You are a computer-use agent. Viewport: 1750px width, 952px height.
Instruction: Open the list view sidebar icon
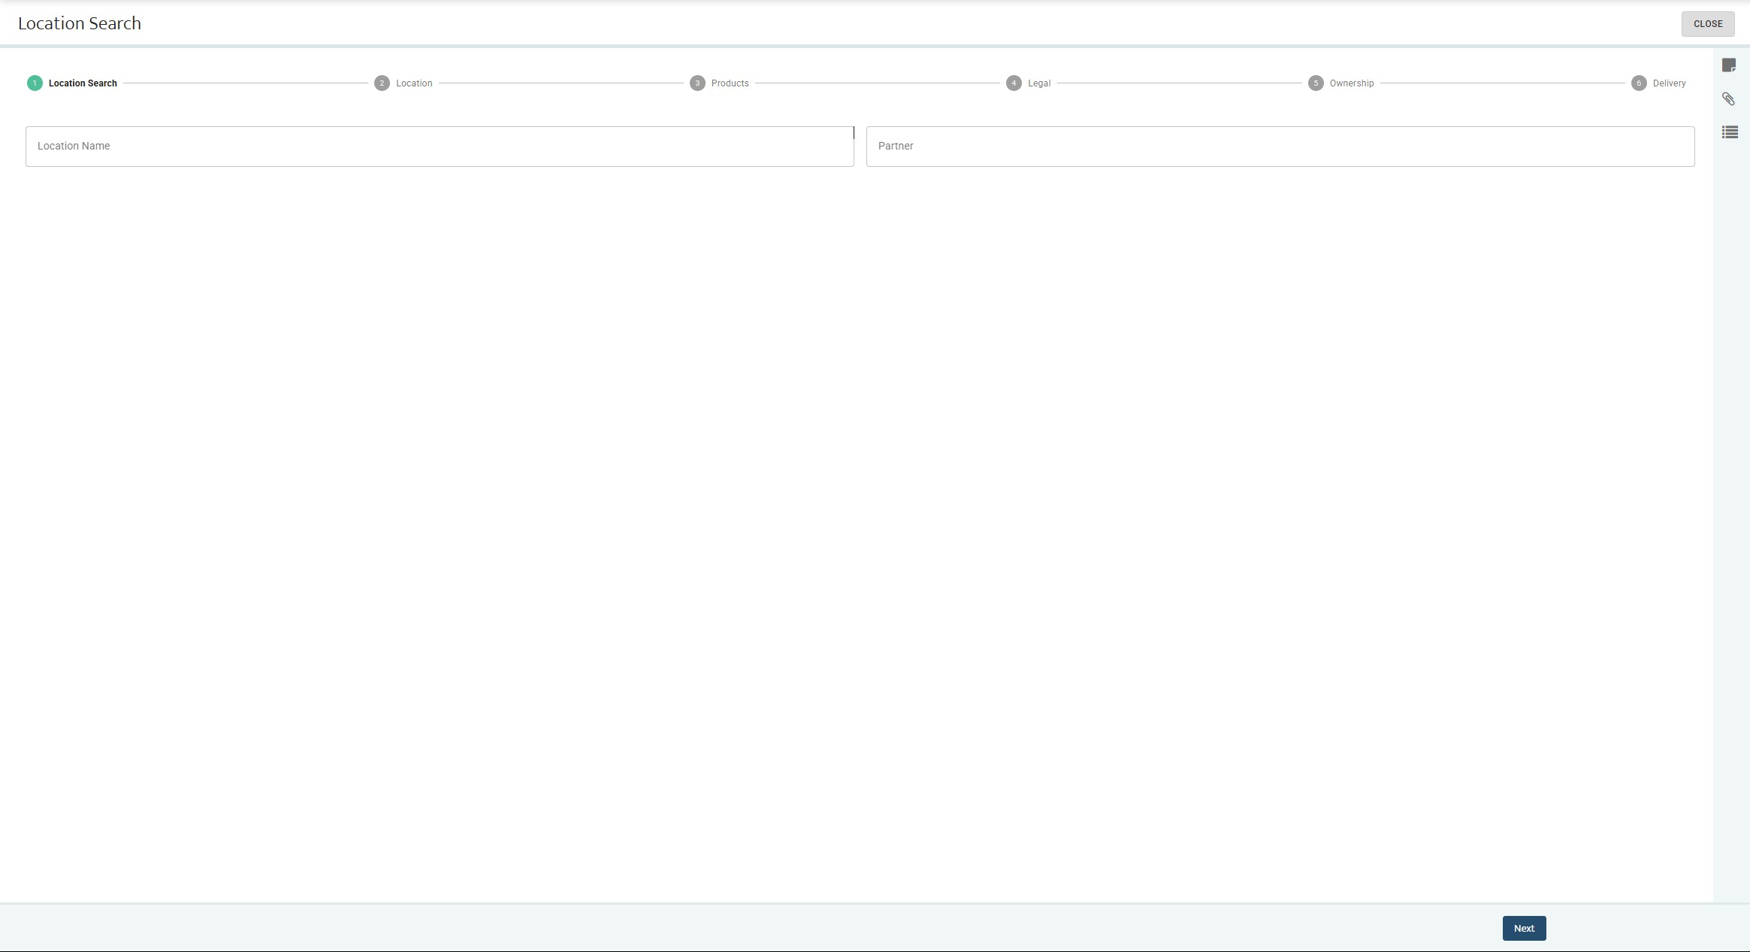pyautogui.click(x=1730, y=132)
